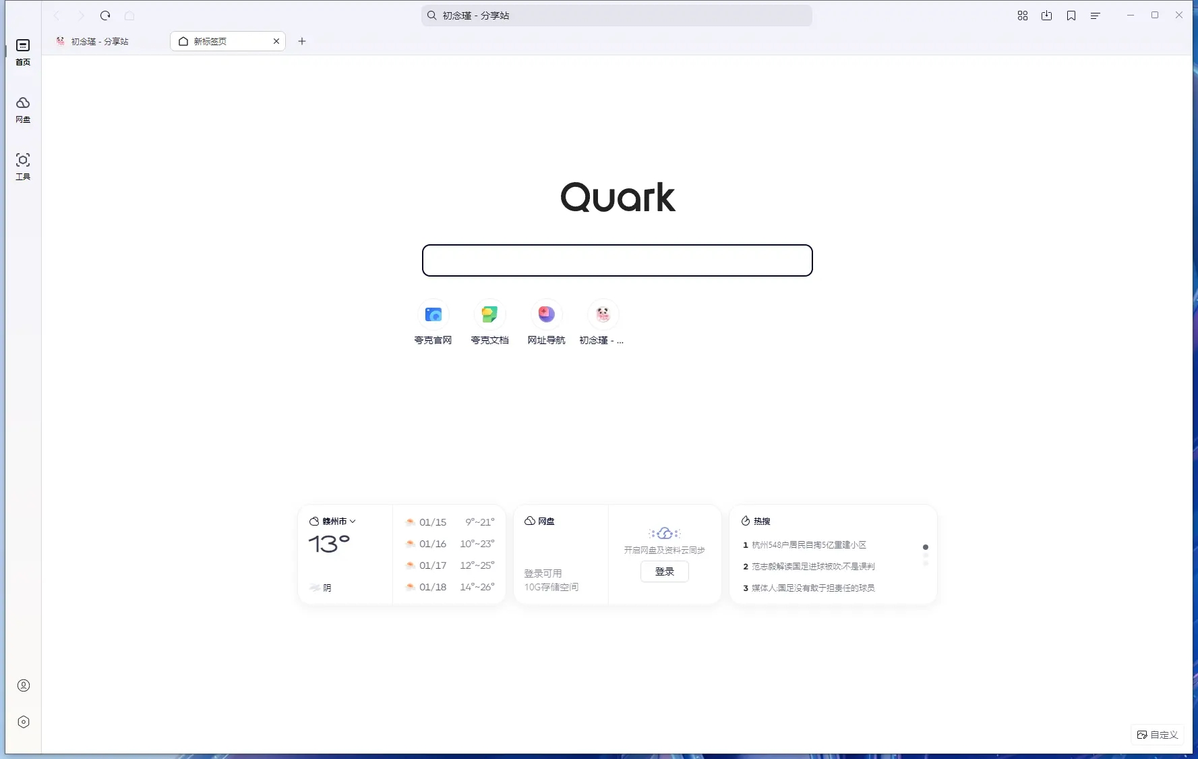Click the 热搜 card heading

coord(762,521)
